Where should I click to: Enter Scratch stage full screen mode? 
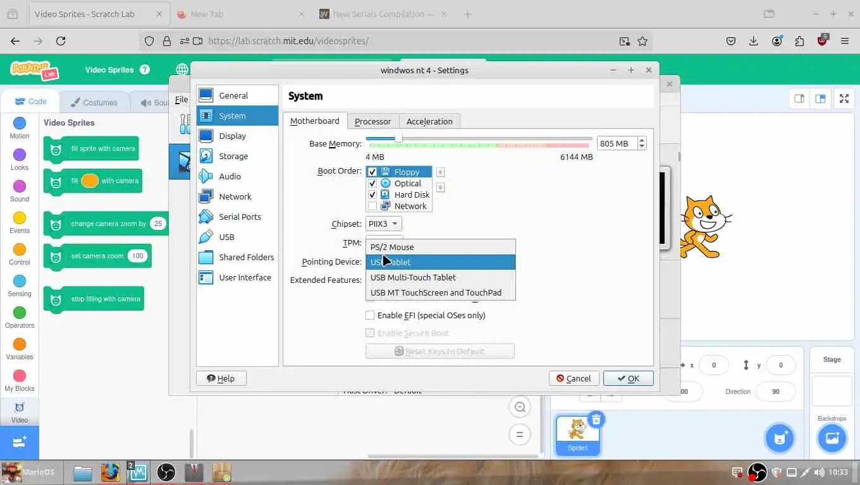(844, 99)
